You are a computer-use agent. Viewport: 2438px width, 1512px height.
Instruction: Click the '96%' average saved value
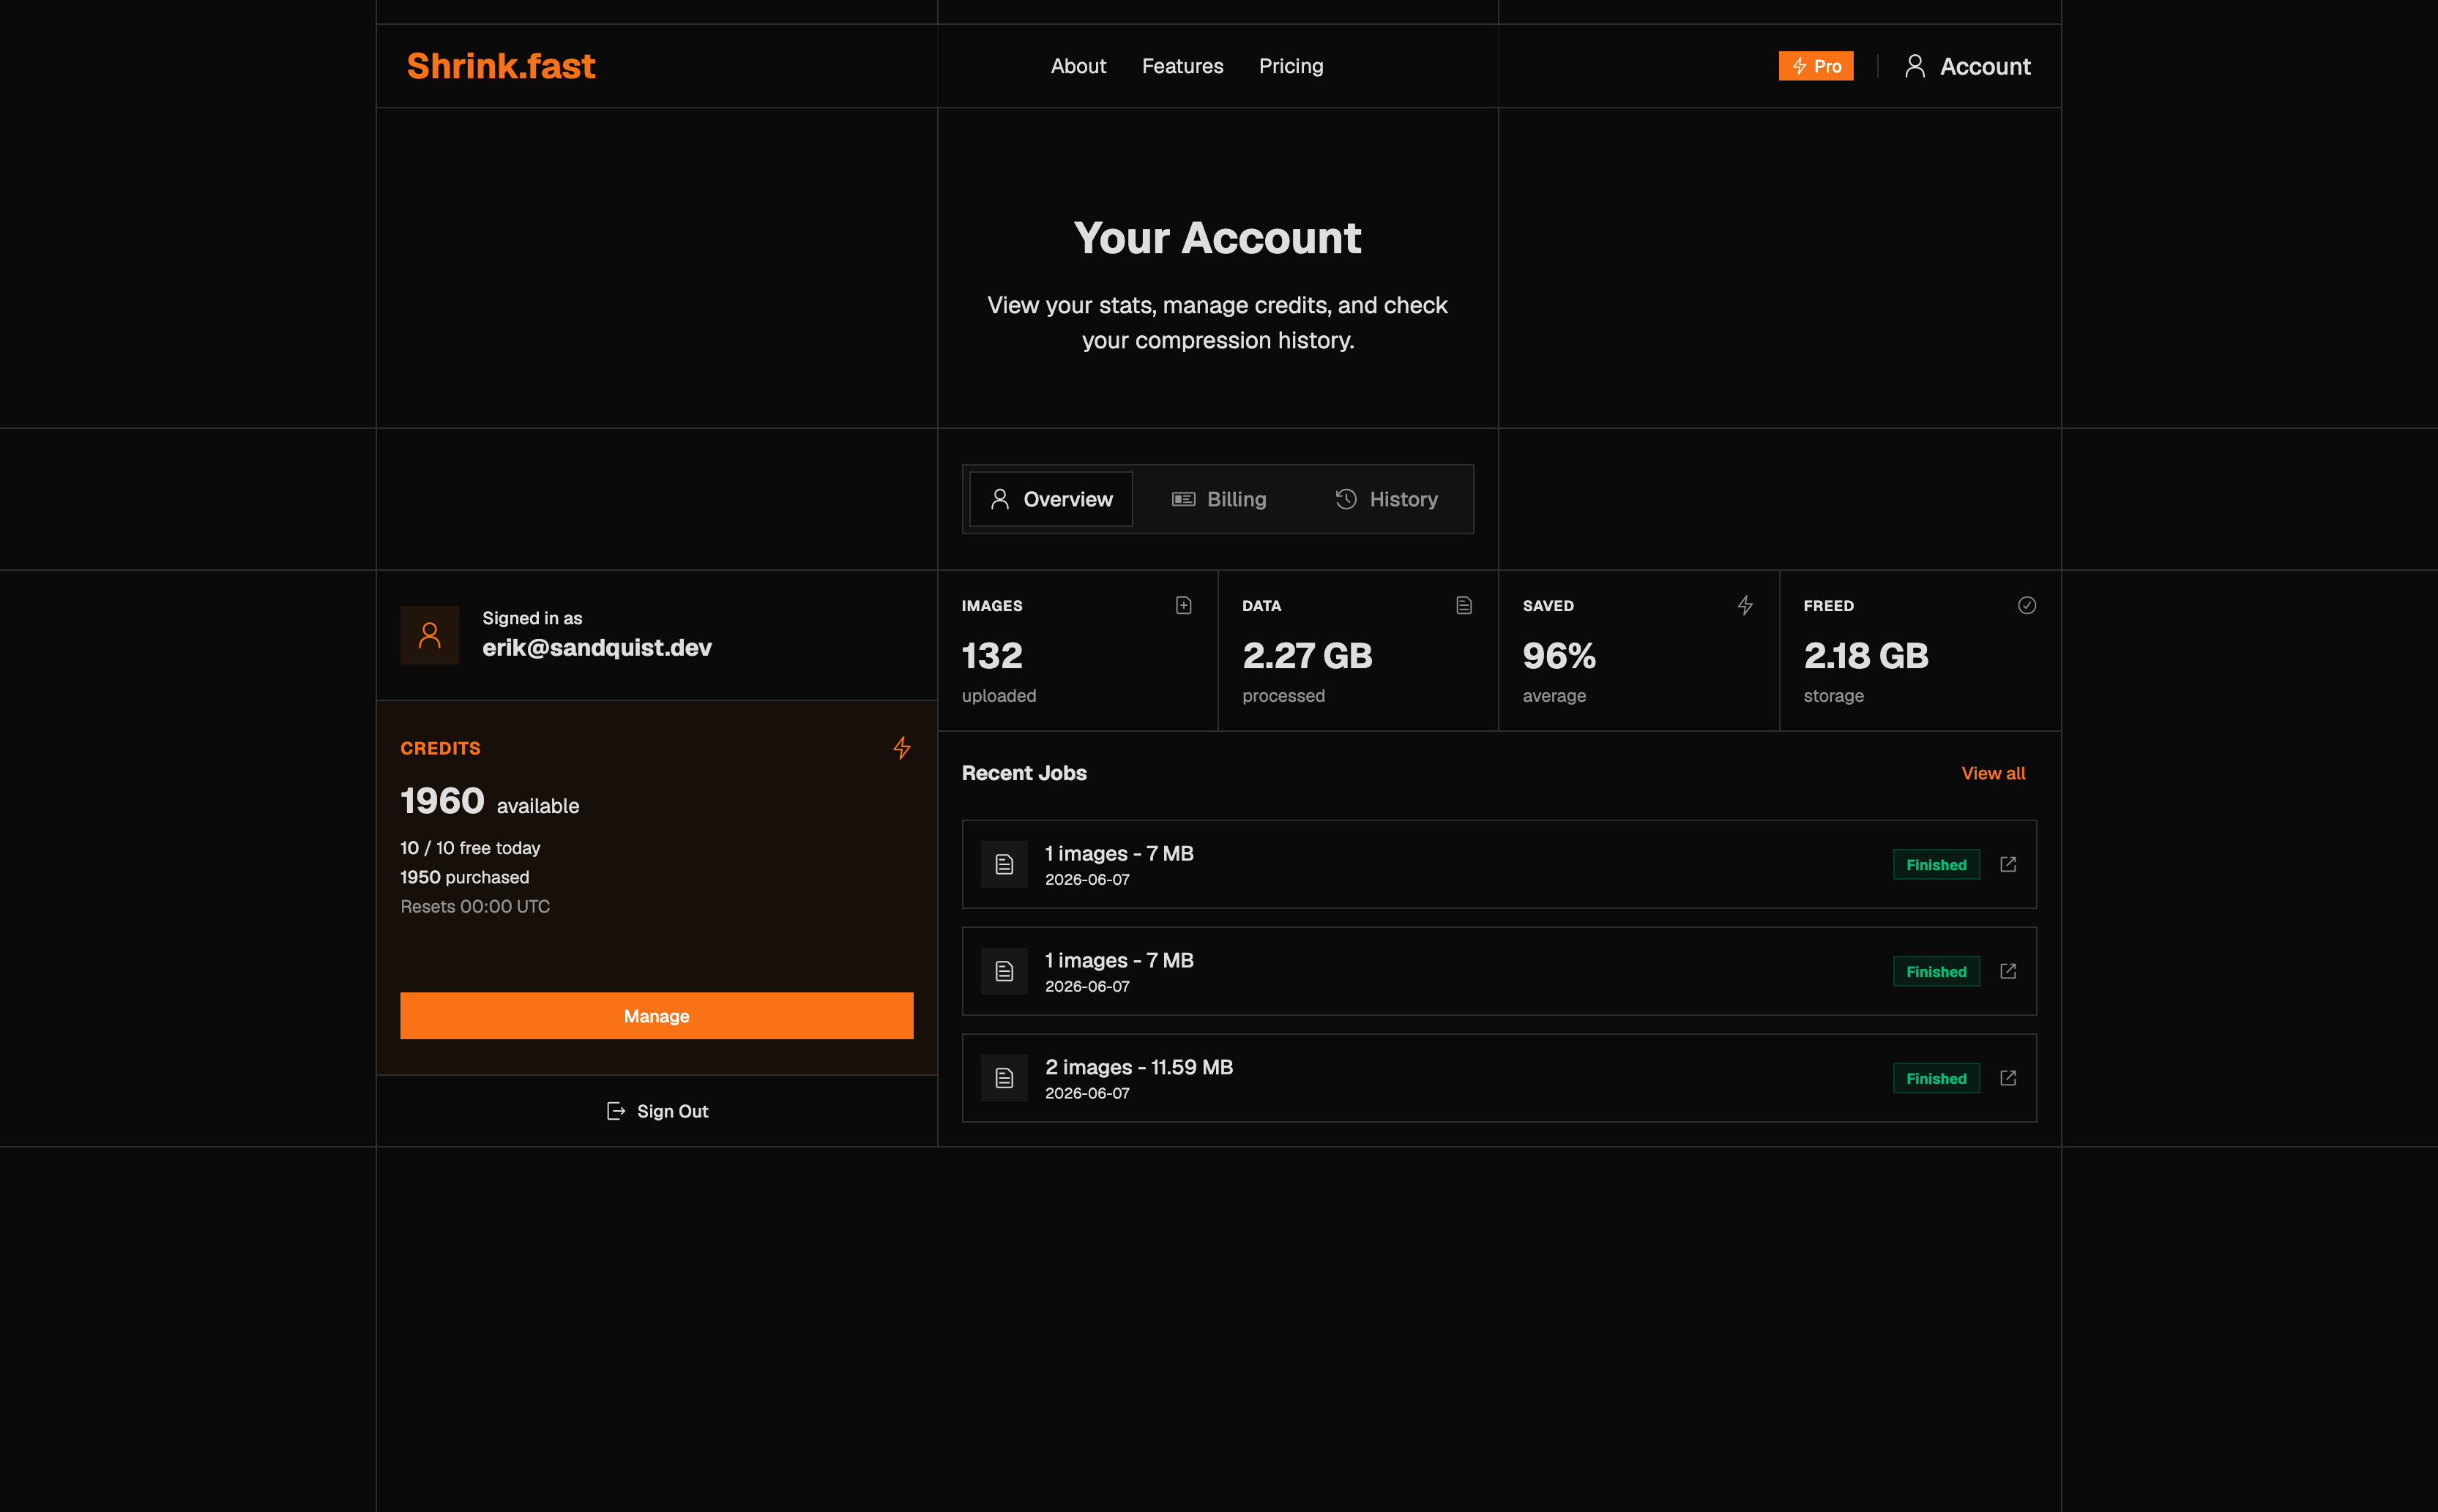[1559, 656]
